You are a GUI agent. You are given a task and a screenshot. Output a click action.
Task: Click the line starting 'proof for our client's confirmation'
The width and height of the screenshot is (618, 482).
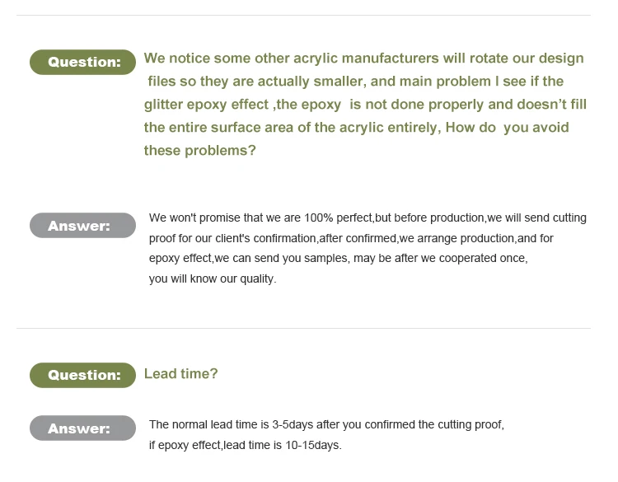pos(351,238)
